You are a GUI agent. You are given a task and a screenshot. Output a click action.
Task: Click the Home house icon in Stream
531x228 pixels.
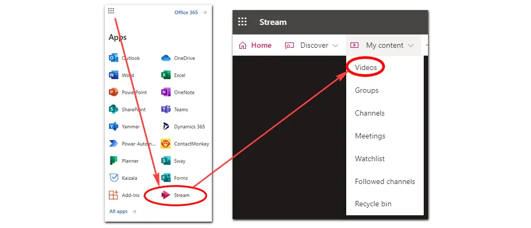(243, 45)
